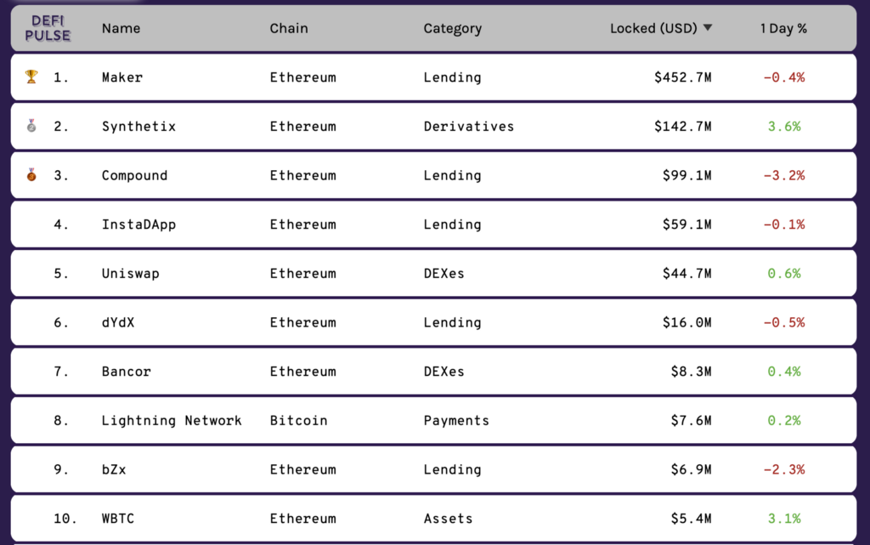The width and height of the screenshot is (870, 545).
Task: Select the bZx project name
Action: tap(114, 469)
